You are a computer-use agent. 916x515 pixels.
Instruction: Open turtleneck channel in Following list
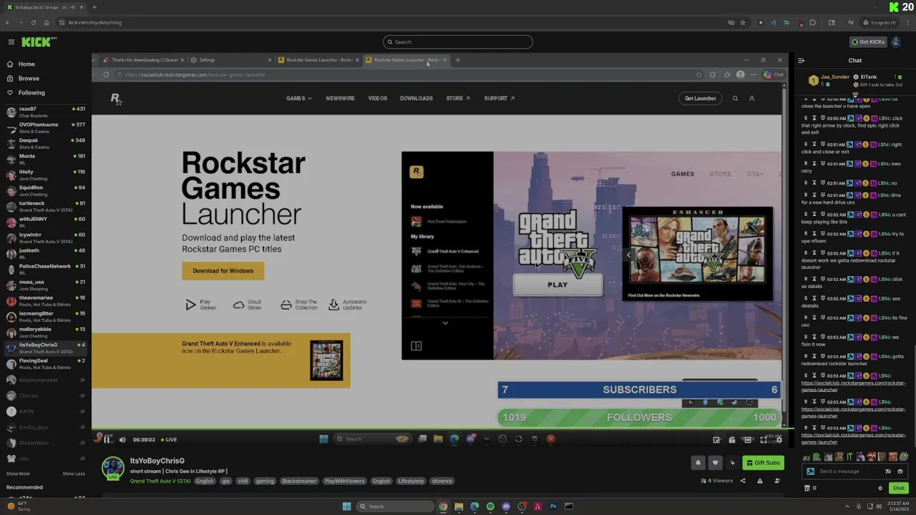click(x=45, y=206)
